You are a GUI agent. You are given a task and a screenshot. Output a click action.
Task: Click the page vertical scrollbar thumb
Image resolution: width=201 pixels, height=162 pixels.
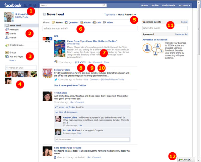click(199, 29)
